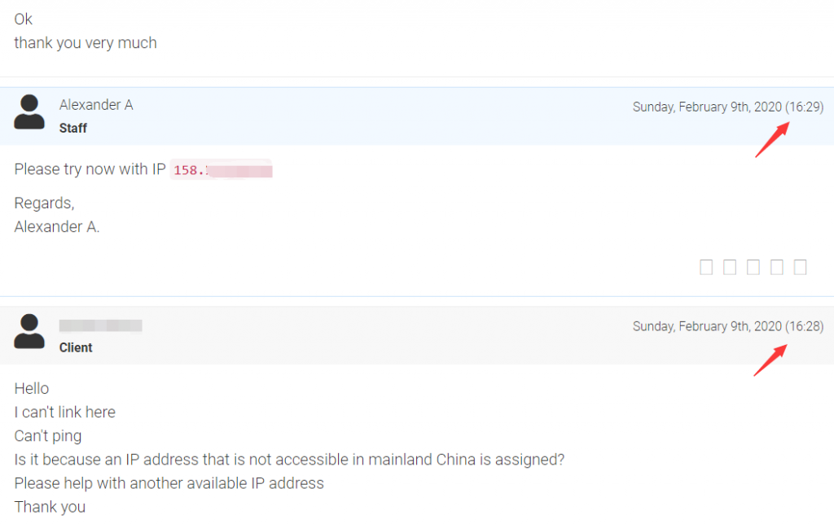Select the third rating box under Alexander's reply
The width and height of the screenshot is (834, 528).
753,267
